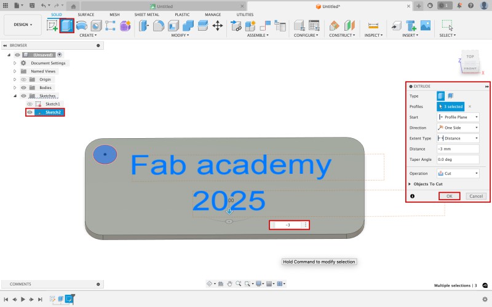This screenshot has width=492, height=307.
Task: Open the Direction dropdown One Side
Action: [x=458, y=128]
